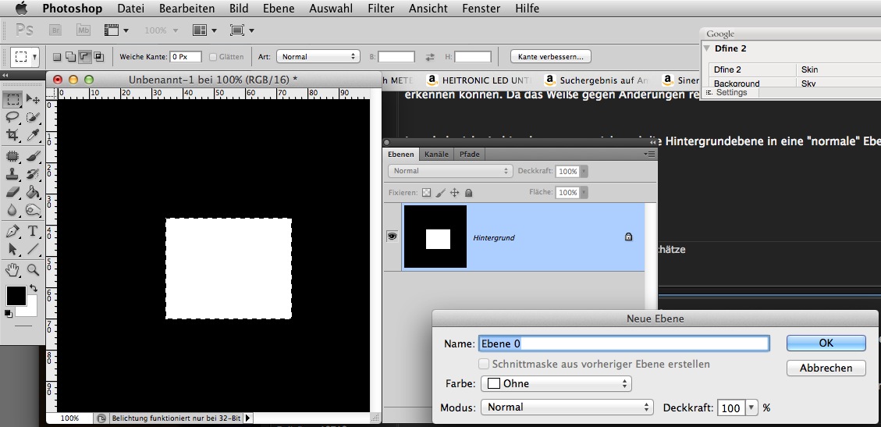
Task: Select the Zoom magnifier tool
Action: (x=33, y=270)
